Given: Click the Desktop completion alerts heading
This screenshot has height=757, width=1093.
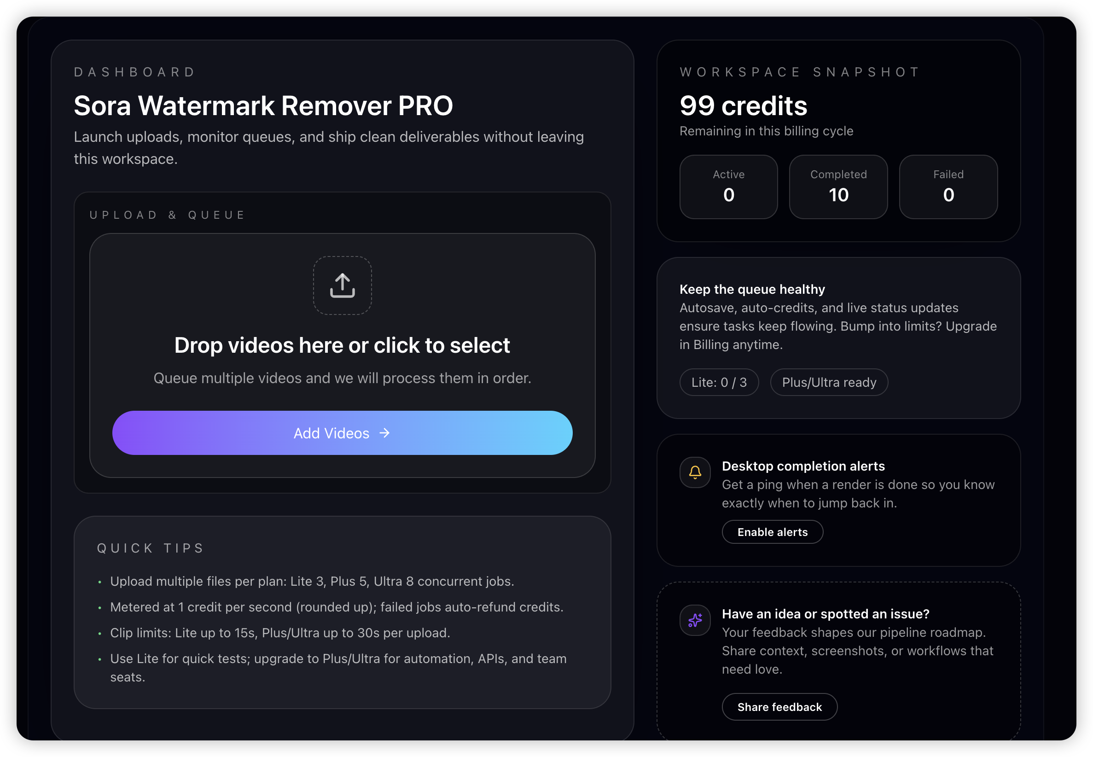Looking at the screenshot, I should pyautogui.click(x=803, y=466).
